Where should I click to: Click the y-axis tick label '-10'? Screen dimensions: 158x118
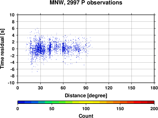(x=11, y=83)
